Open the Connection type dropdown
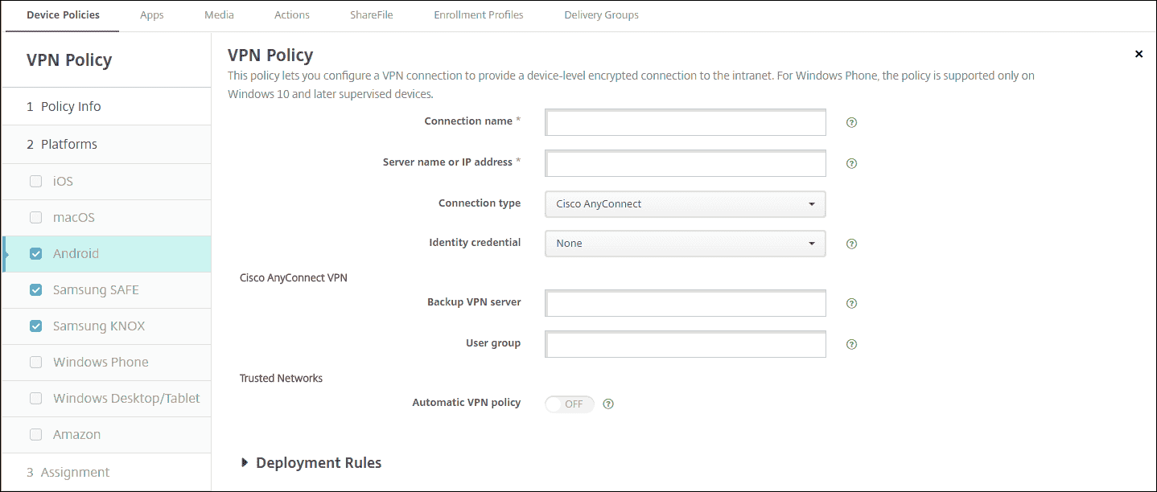This screenshot has height=492, width=1157. [x=686, y=204]
